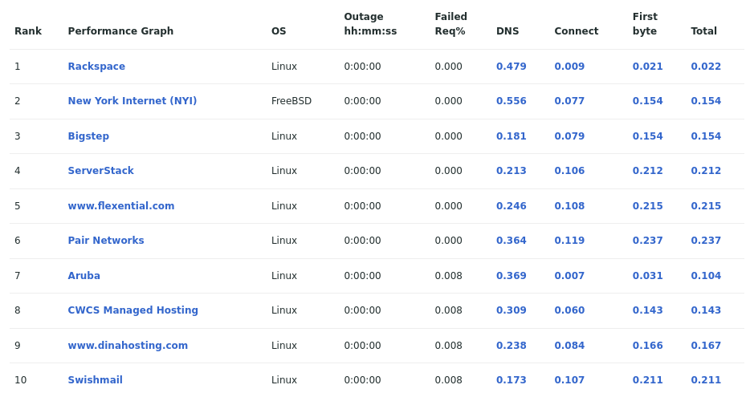Click Aruba Connect value 0.007
This screenshot has width=754, height=397.
click(569, 276)
